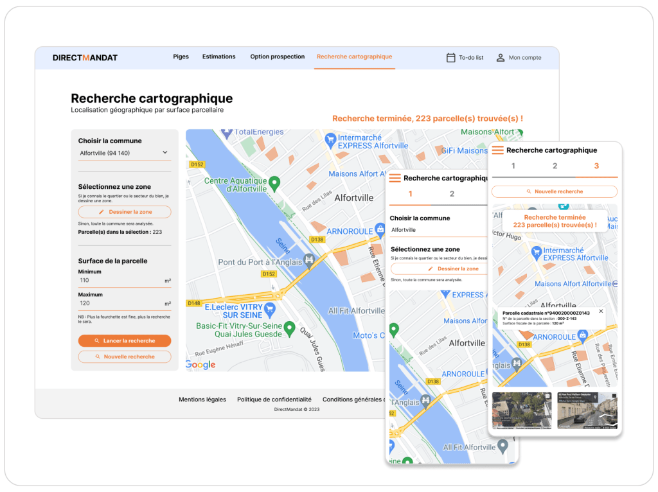The width and height of the screenshot is (658, 492).
Task: Expand the Alfortville (94 140) commune dropdown
Action: coord(165,153)
